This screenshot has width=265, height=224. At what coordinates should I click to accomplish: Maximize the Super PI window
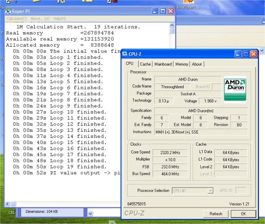(163, 11)
